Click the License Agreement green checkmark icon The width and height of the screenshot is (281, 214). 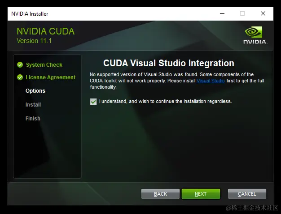tap(20, 77)
